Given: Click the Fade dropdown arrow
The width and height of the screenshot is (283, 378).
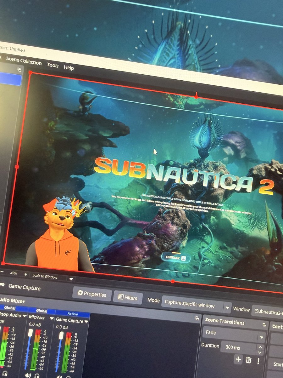Looking at the screenshot, I should click(262, 337).
